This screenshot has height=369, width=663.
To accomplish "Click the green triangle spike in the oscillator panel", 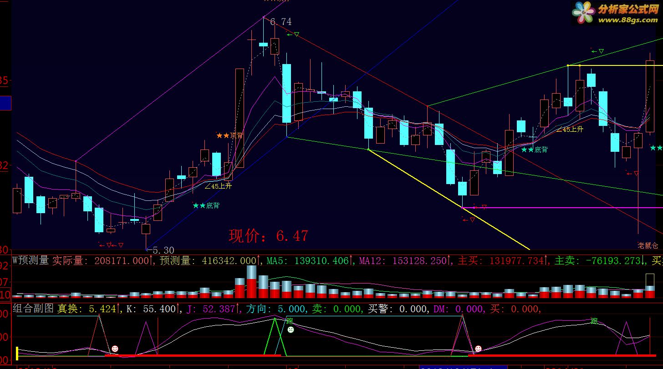I will point(275,337).
